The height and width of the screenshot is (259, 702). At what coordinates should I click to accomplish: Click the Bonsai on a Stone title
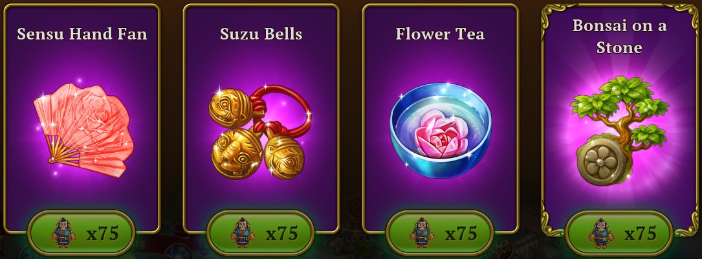[x=619, y=36]
